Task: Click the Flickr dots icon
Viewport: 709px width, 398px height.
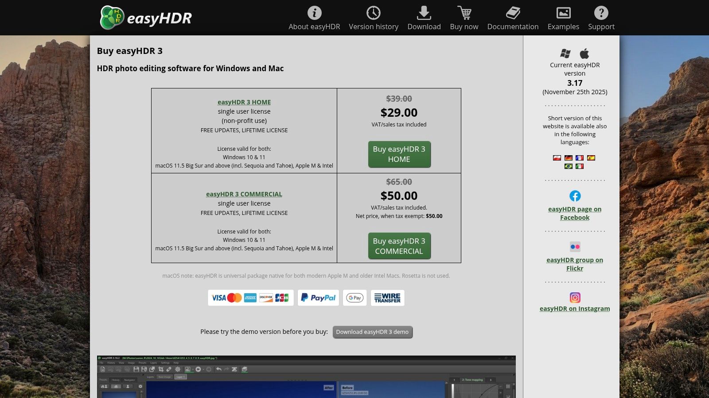Action: pos(575,247)
